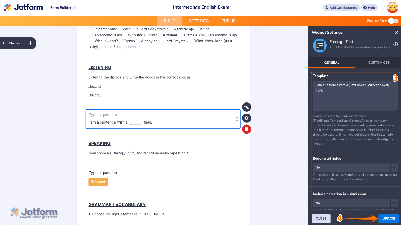401x225 pixels.
Task: Click the Jotform logo icon
Action: coord(7,7)
